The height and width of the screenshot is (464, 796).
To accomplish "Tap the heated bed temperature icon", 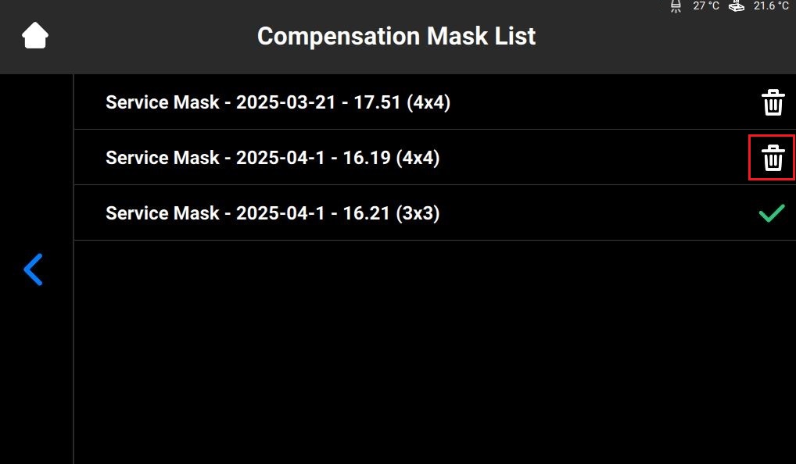I will (x=736, y=6).
